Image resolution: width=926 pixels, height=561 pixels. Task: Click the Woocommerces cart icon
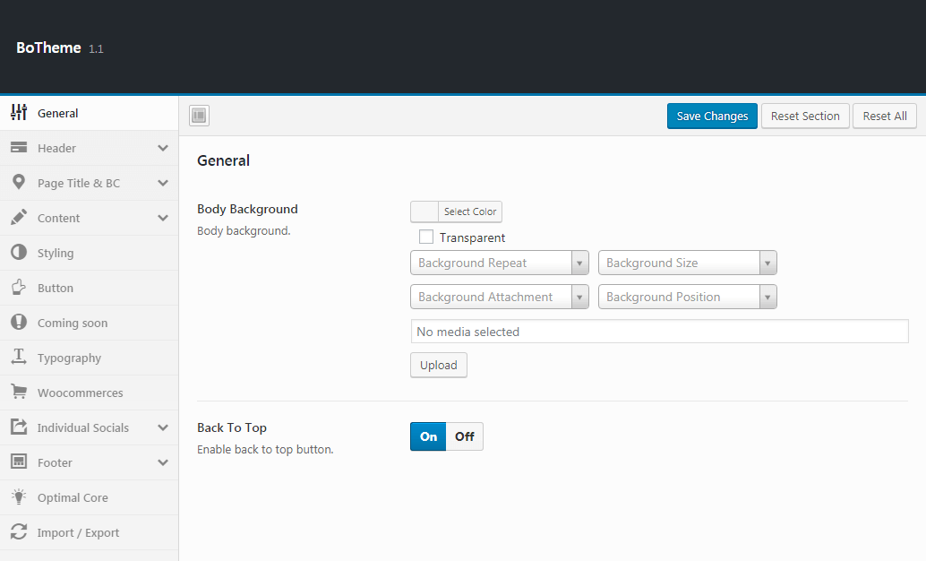coord(19,393)
